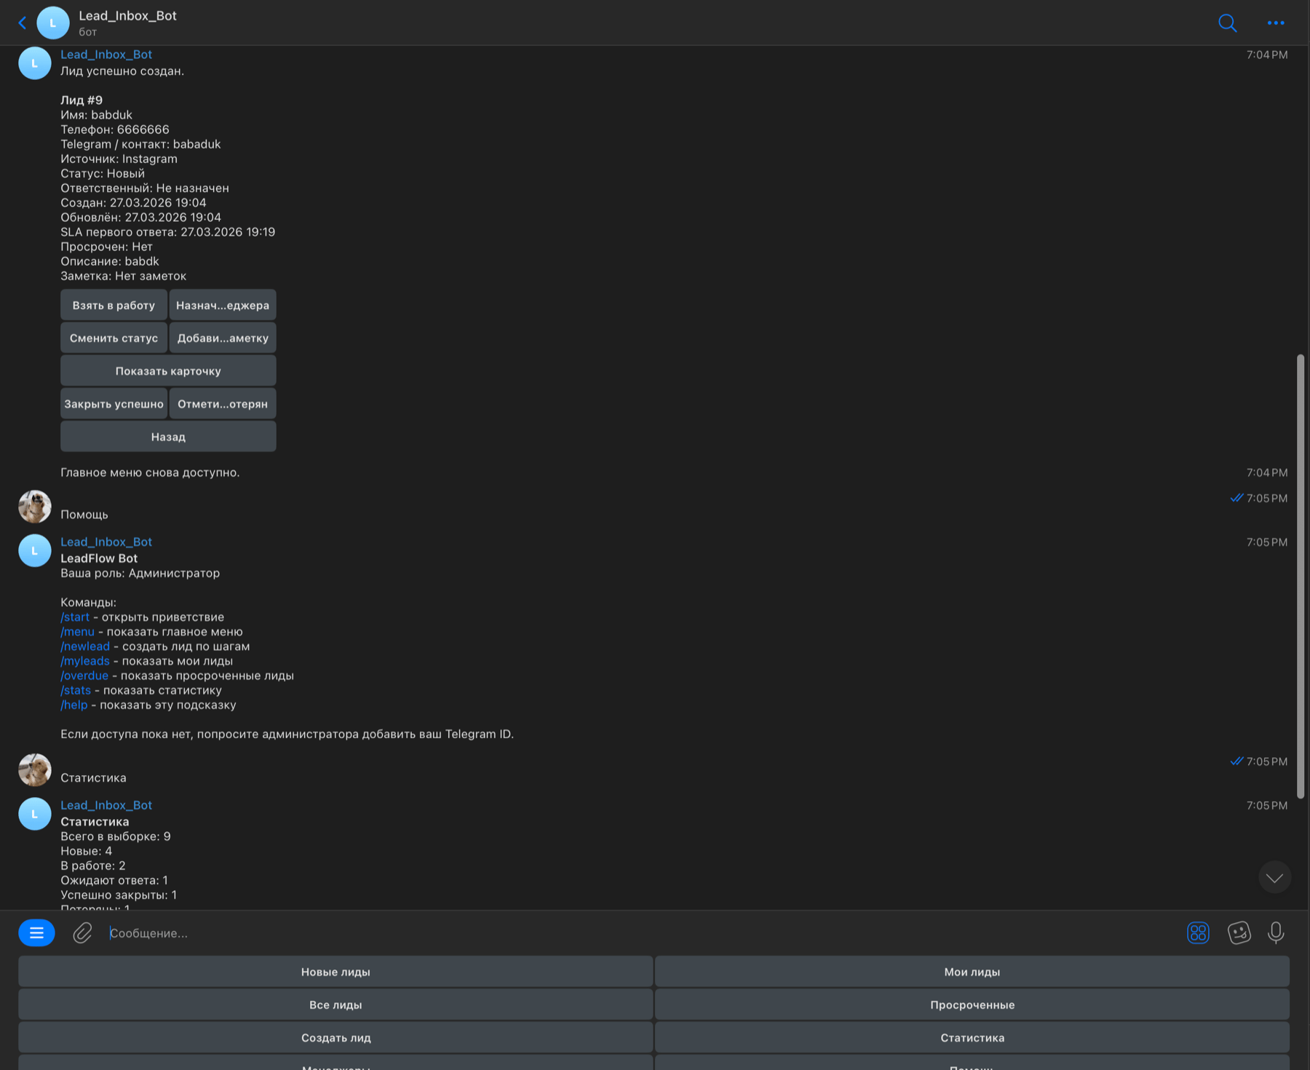Click Телефон: 6666666 line
Screen dimensions: 1310x1070
coord(115,130)
